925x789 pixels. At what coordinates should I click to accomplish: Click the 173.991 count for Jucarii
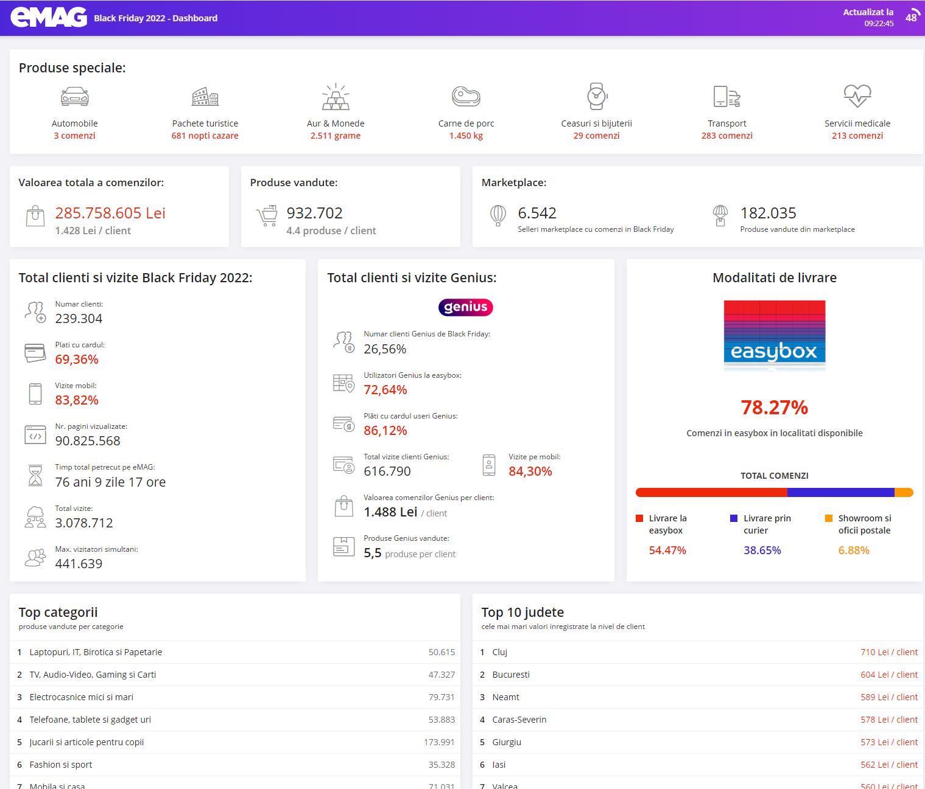click(x=439, y=742)
